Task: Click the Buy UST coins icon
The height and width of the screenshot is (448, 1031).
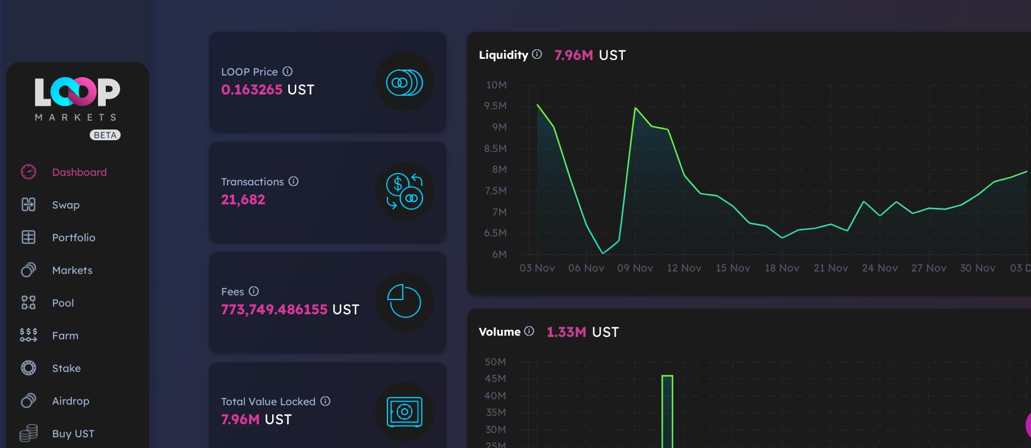Action: 29,433
